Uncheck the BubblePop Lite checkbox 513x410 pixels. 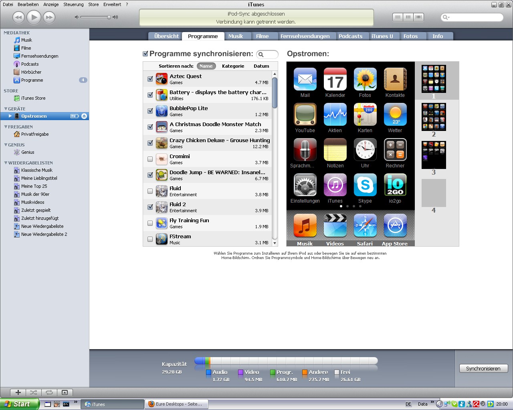coord(150,111)
